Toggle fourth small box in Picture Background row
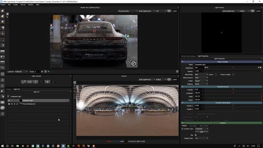The width and height of the screenshot is (263, 148). coord(17,104)
